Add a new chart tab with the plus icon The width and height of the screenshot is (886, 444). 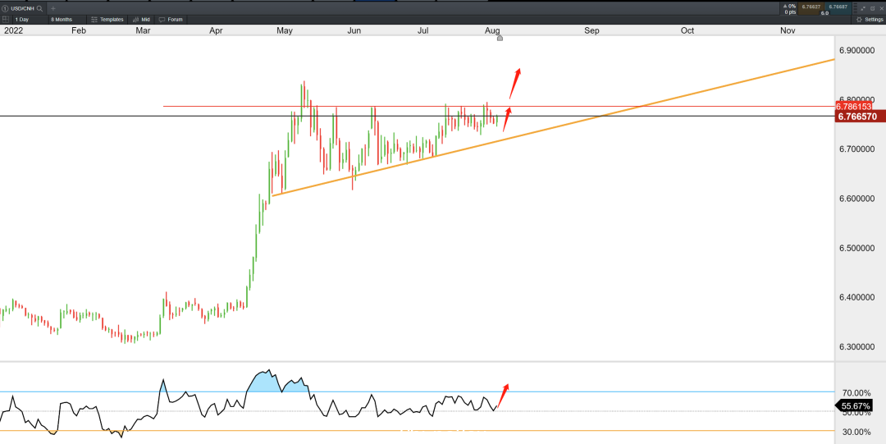53,8
